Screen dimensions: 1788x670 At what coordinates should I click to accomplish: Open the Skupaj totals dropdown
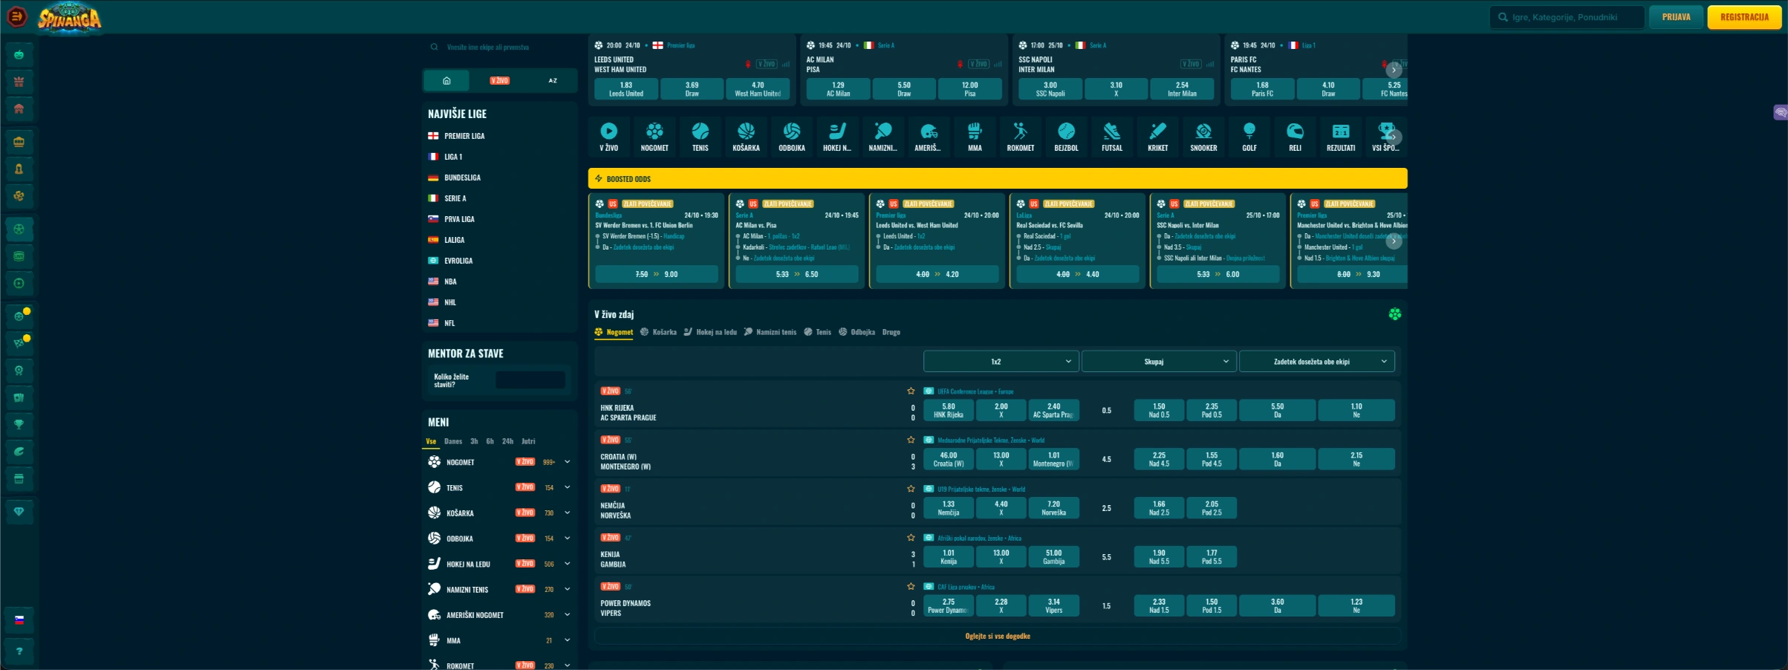[1158, 362]
